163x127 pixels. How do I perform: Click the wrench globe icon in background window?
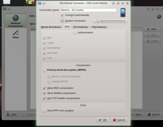159,17
